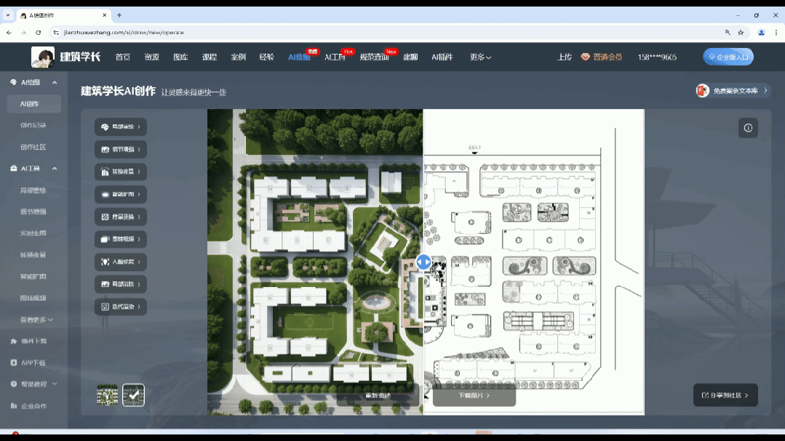Open 图库 in the top navigation

coord(180,57)
